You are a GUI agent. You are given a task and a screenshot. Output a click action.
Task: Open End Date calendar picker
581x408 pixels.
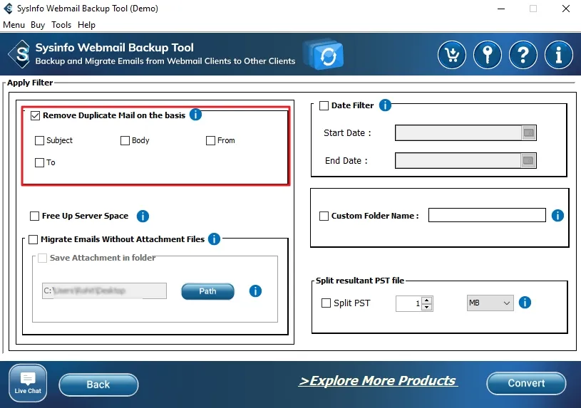point(528,161)
